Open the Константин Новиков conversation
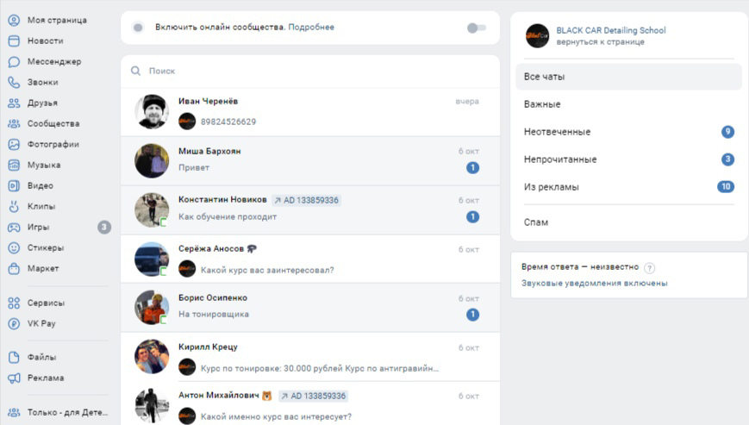Image resolution: width=749 pixels, height=425 pixels. (x=310, y=210)
